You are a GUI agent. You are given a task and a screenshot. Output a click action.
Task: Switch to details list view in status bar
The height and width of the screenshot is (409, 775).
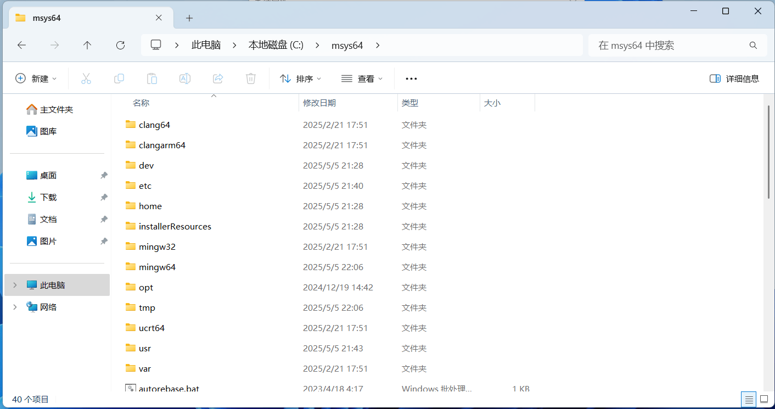pos(748,399)
